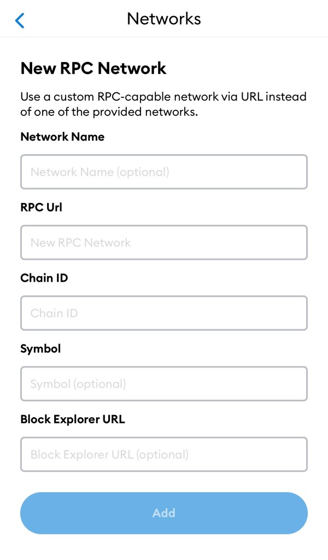Click the Block Explorer URL label
Viewport: 328px width, 560px height.
(x=73, y=419)
